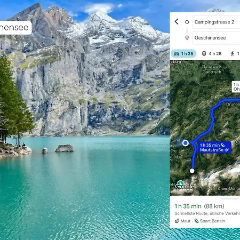This screenshot has height=240, width=240.
Task: Click the Spart Benzin leaf icon
Action: [x=196, y=221]
